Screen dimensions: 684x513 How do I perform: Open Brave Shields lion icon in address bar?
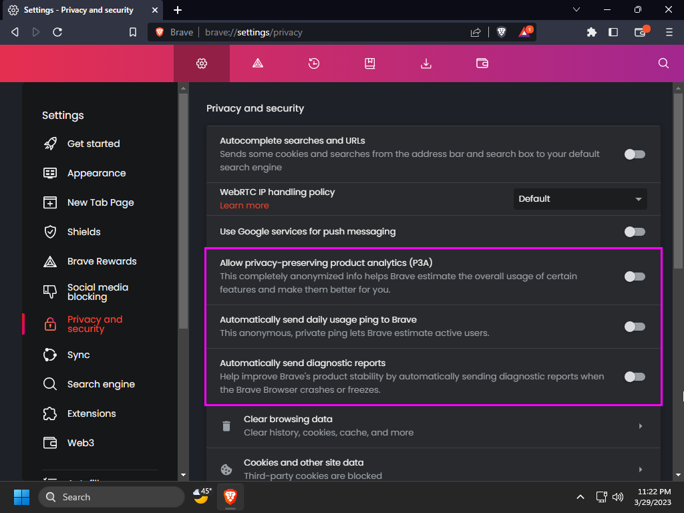click(x=501, y=32)
